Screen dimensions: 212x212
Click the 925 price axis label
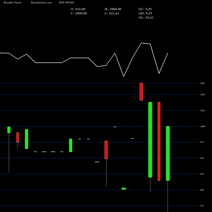pyautogui.click(x=202, y=174)
